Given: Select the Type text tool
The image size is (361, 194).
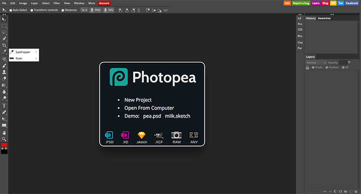Looking at the screenshot, I should tap(4, 106).
